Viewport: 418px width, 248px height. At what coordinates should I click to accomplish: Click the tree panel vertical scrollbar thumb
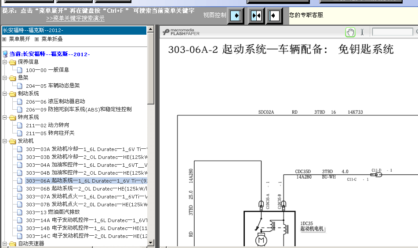click(x=151, y=68)
